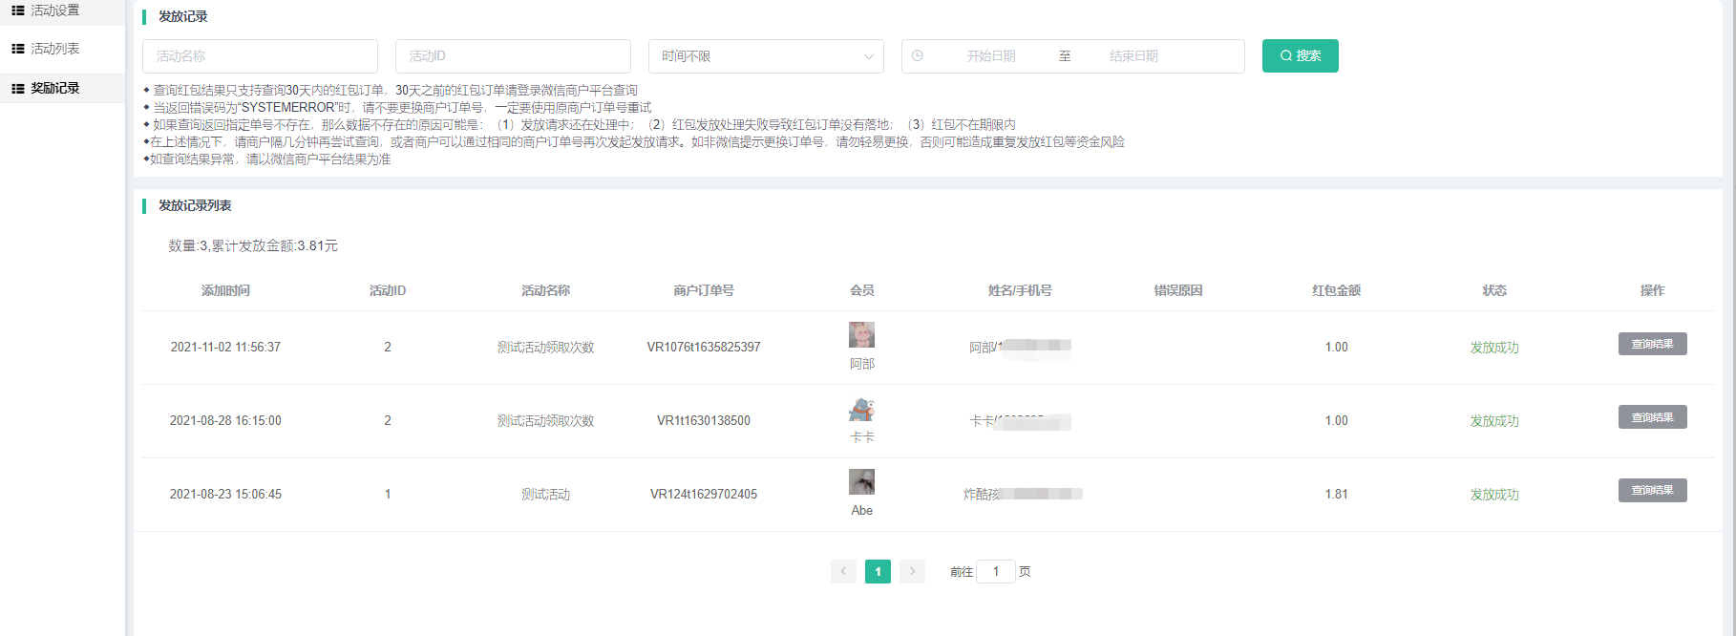Click 查询结果 for order VR1076t1635825397
This screenshot has width=1736, height=636.
pos(1652,344)
